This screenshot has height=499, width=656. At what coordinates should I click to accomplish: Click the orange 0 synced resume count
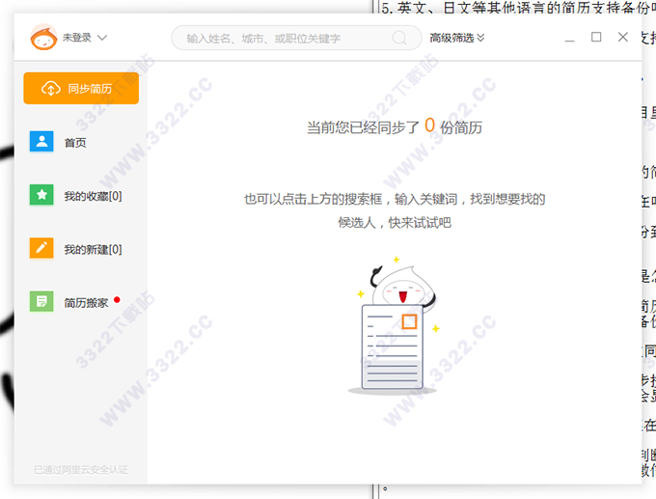coord(429,125)
